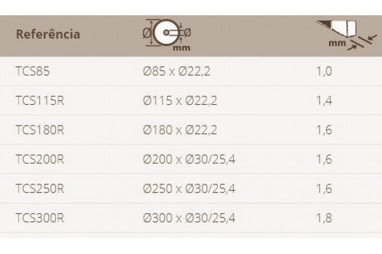382x254 pixels.
Task: Click the thickness value in TCS180R row
Action: [324, 130]
